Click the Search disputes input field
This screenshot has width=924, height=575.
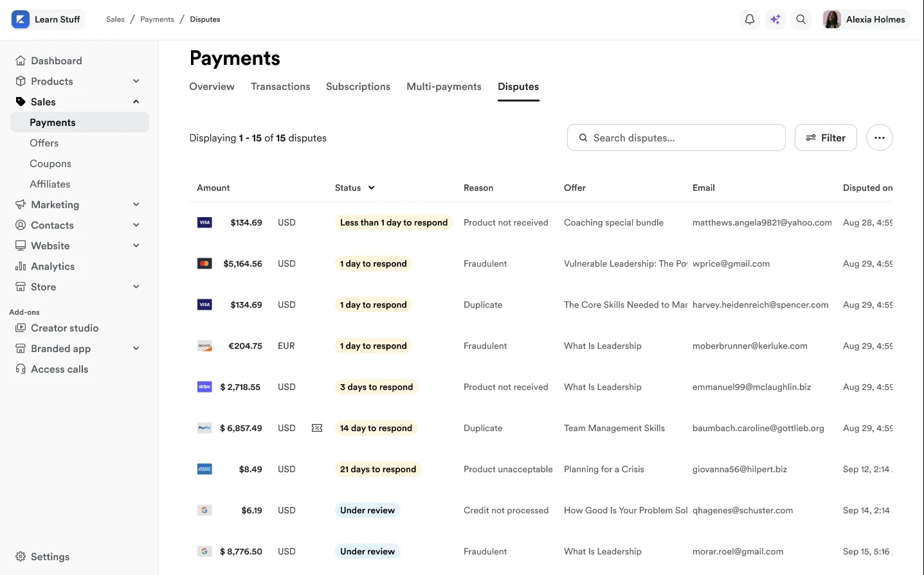click(x=675, y=137)
